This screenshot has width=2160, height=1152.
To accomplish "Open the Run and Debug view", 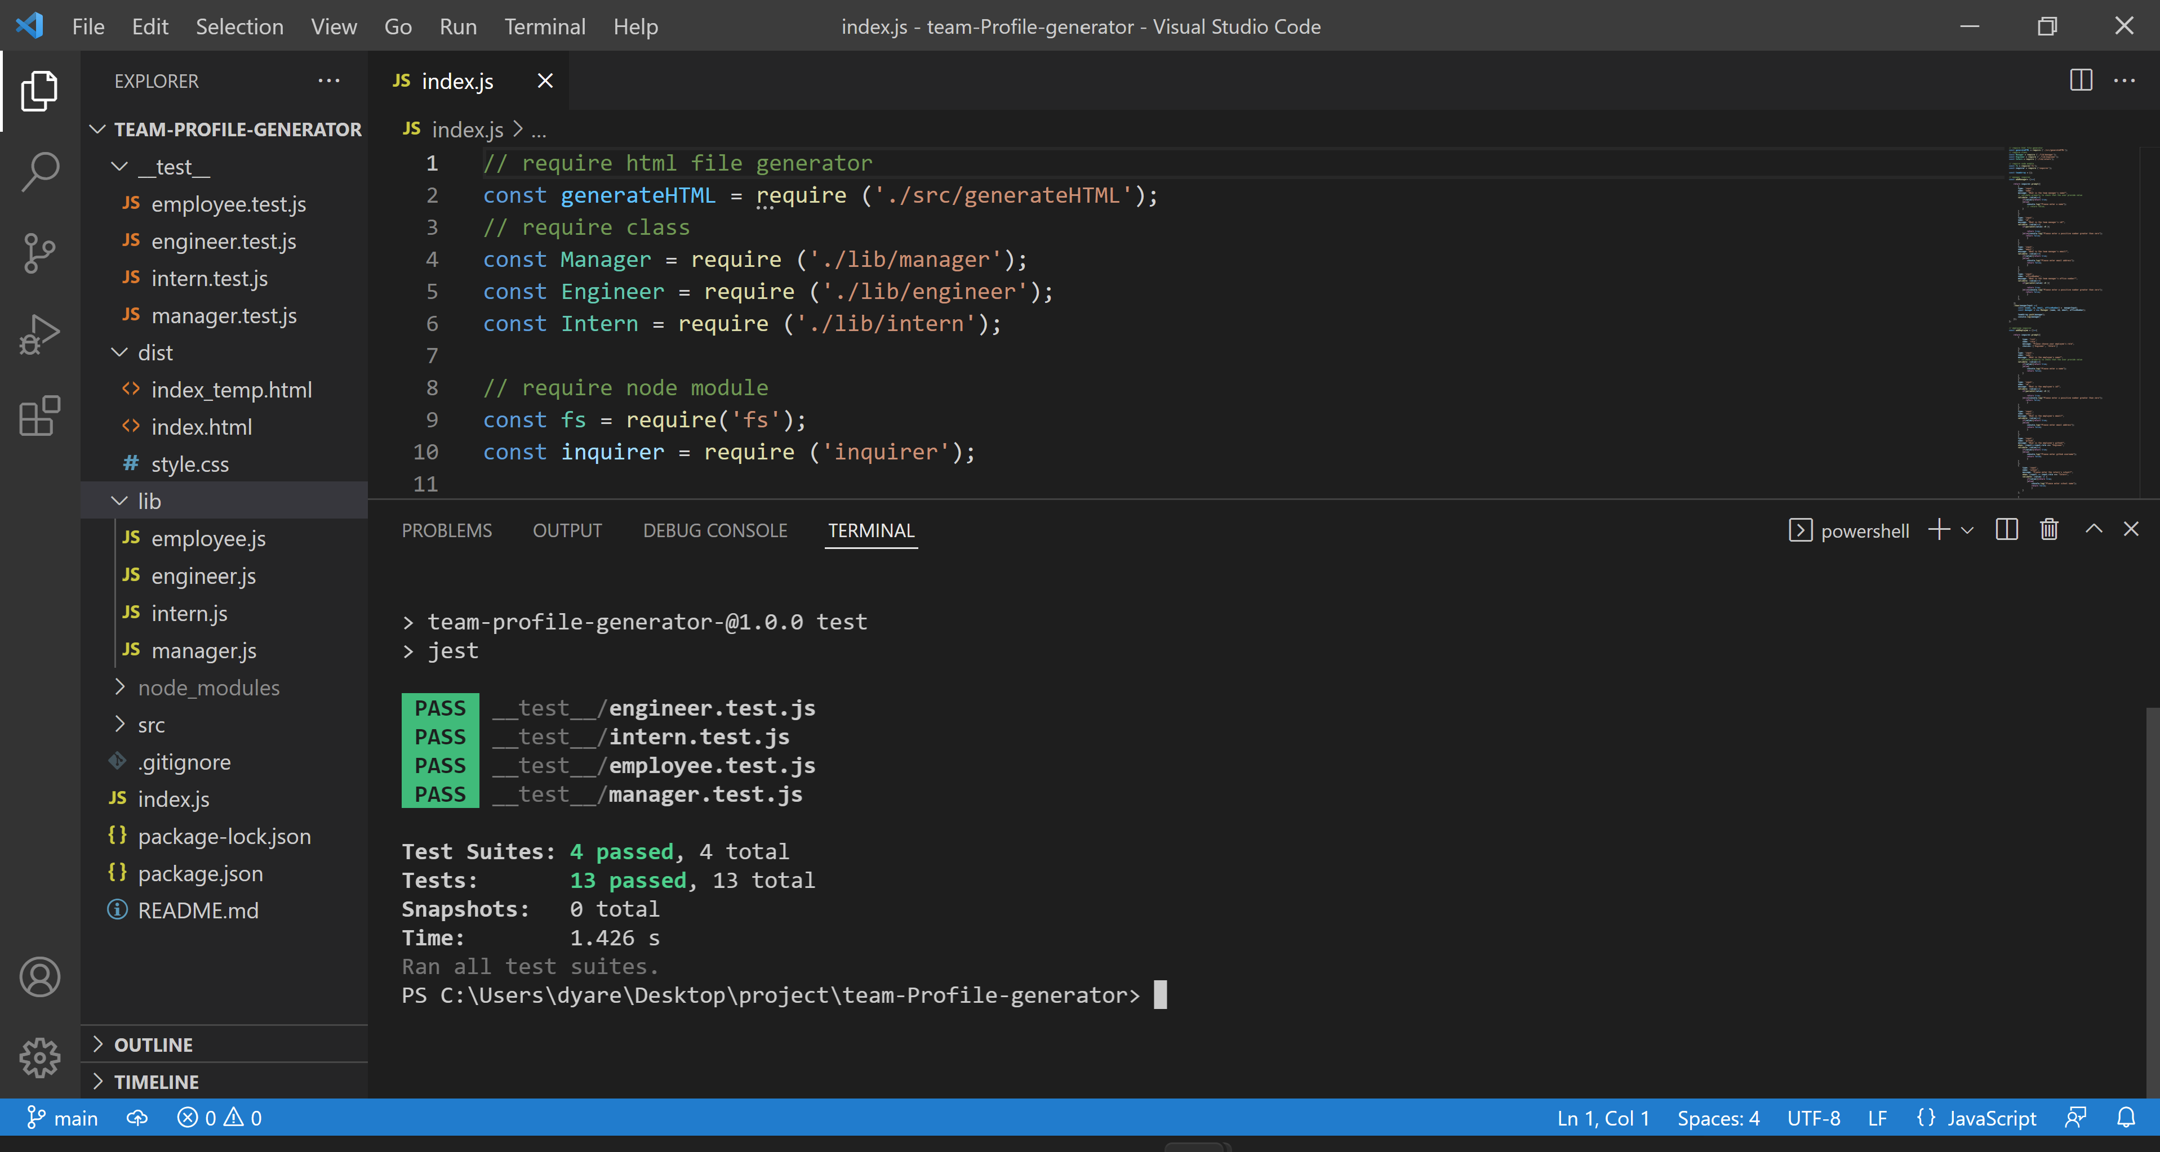I will click(39, 333).
